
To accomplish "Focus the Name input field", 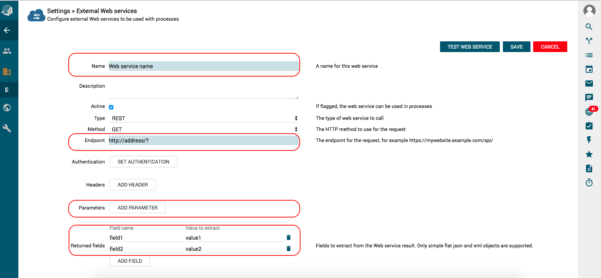I will [204, 66].
